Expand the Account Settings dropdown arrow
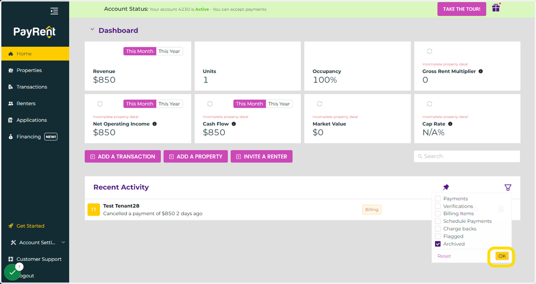The width and height of the screenshot is (536, 284). (63, 242)
